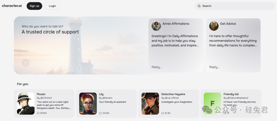This screenshot has height=121, width=277.
Task: Click the refresh characters circular icon
Action: pyautogui.click(x=25, y=63)
